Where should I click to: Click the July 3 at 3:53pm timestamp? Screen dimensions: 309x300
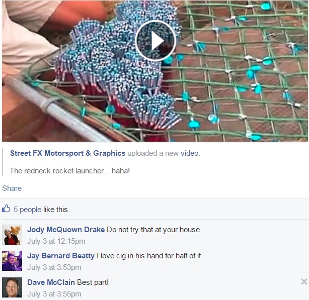click(x=54, y=267)
